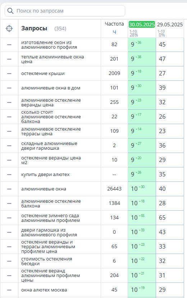This screenshot has height=298, width=187.
Task: Open query 'алюминиевое остекление балкона'
Action: pyautogui.click(x=51, y=203)
